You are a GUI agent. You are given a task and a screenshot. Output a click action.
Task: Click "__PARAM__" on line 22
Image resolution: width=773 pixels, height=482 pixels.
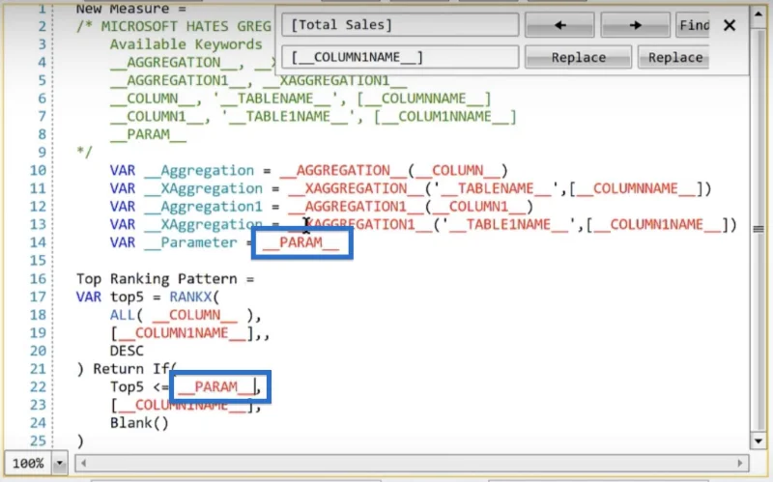pyautogui.click(x=215, y=386)
